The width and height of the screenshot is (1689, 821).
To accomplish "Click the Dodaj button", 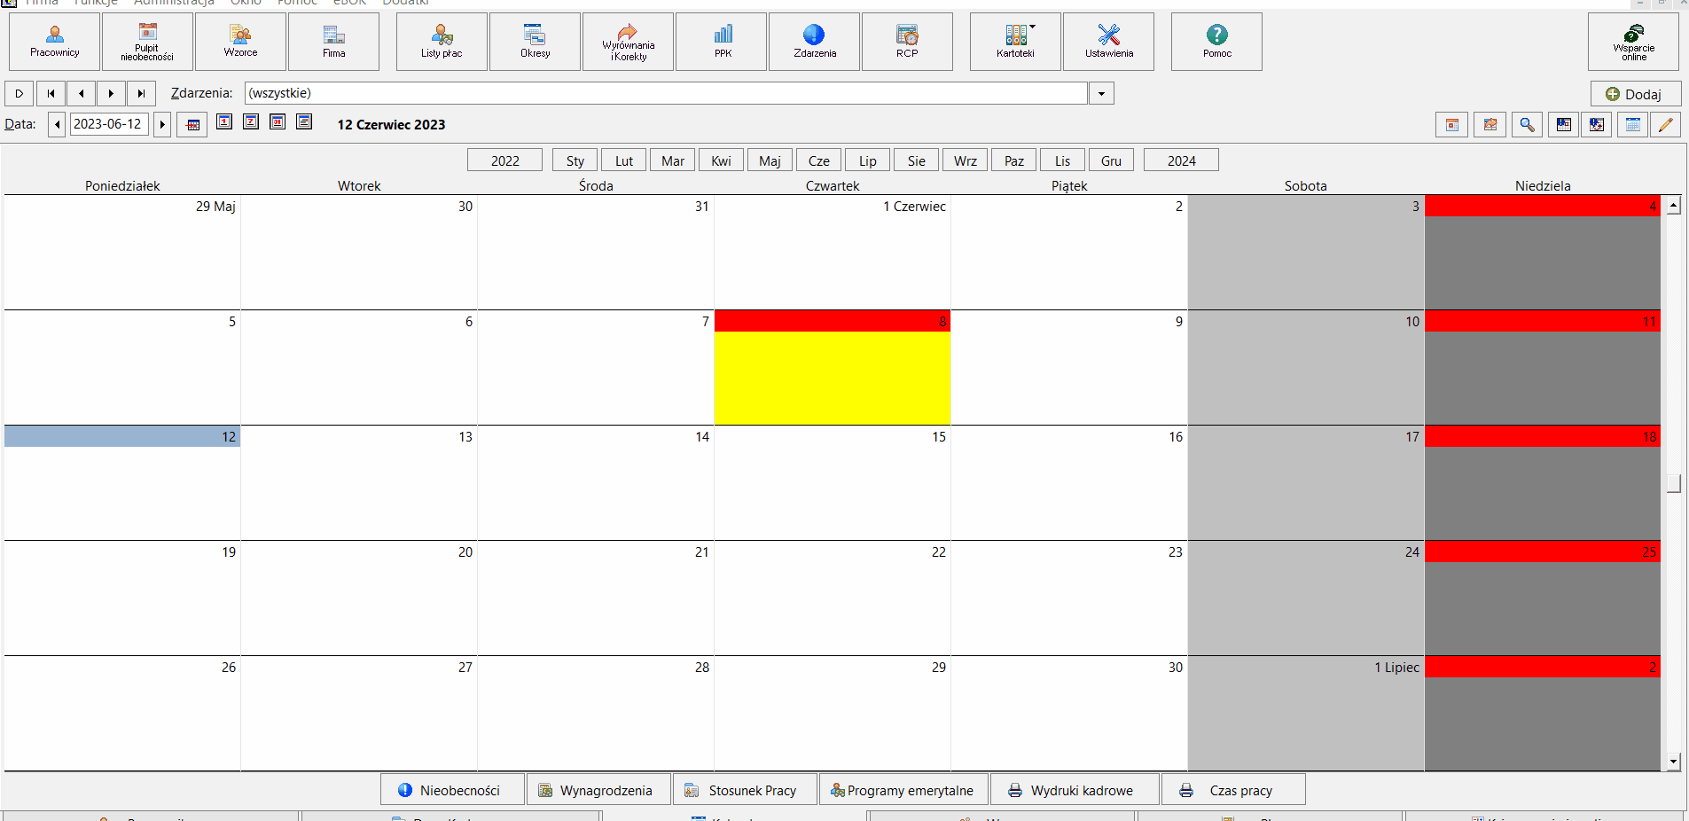I will tap(1636, 94).
